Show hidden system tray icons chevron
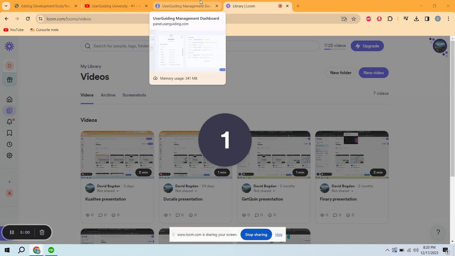Viewport: 455px width, 256px height. pos(387,250)
